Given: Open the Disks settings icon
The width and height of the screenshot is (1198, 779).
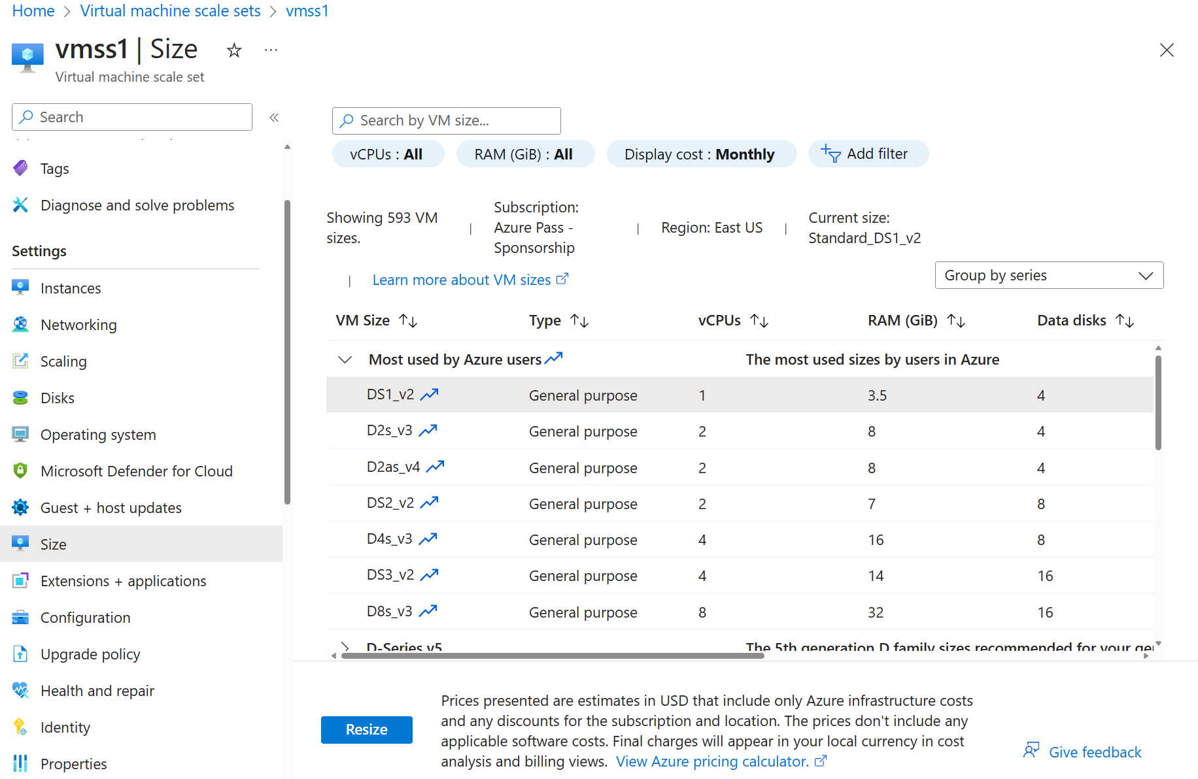Looking at the screenshot, I should point(20,397).
